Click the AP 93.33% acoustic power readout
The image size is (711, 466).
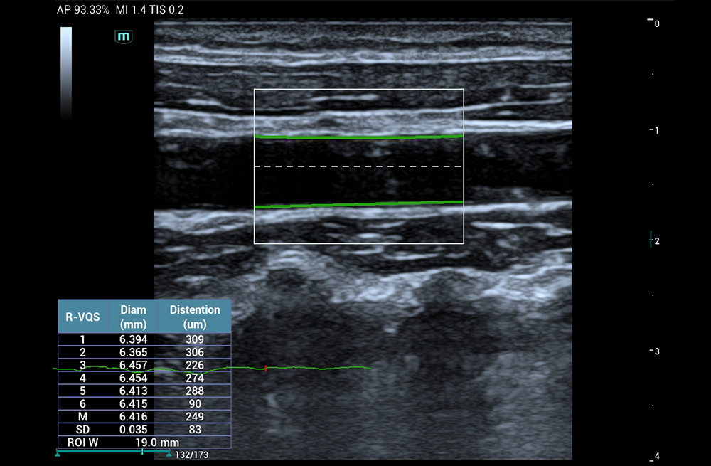coord(82,9)
